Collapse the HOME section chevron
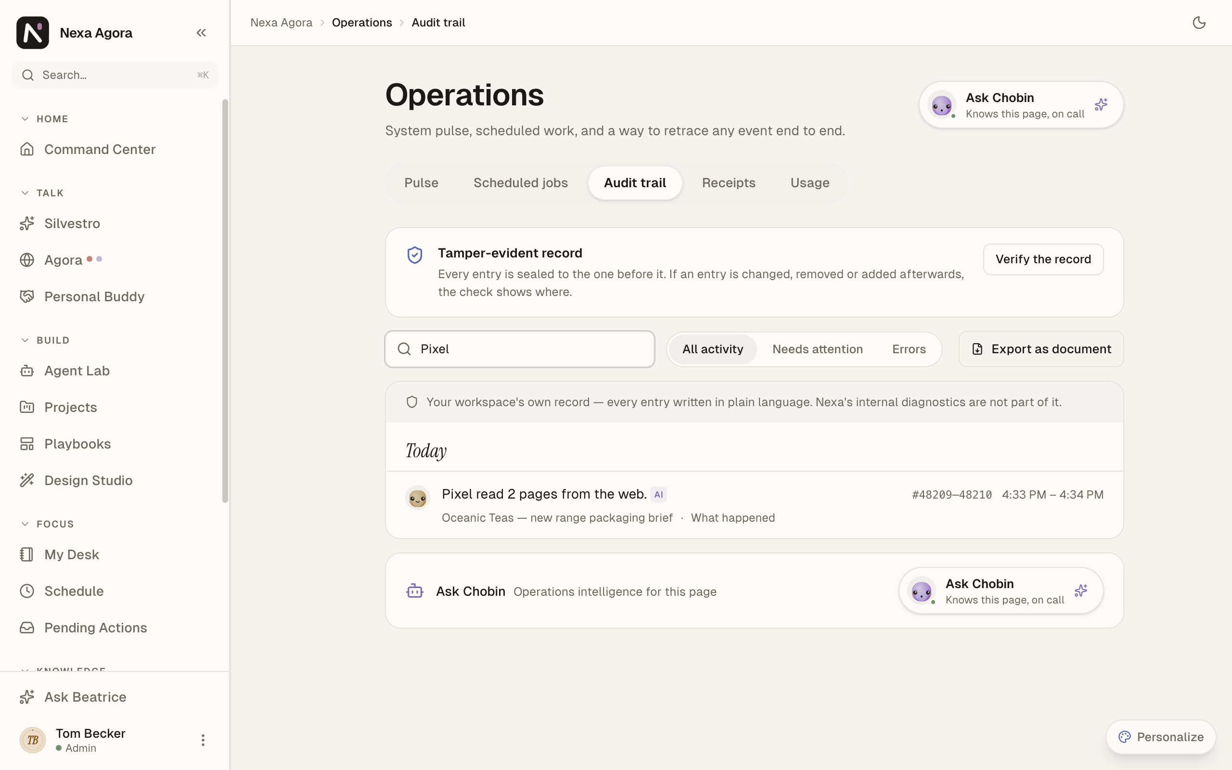 point(25,119)
